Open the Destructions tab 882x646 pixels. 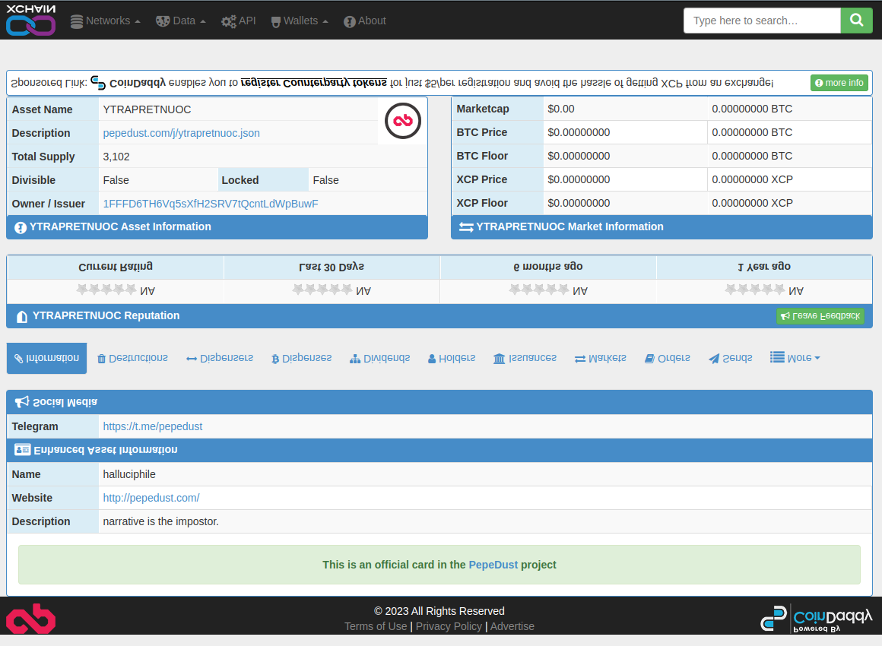132,358
